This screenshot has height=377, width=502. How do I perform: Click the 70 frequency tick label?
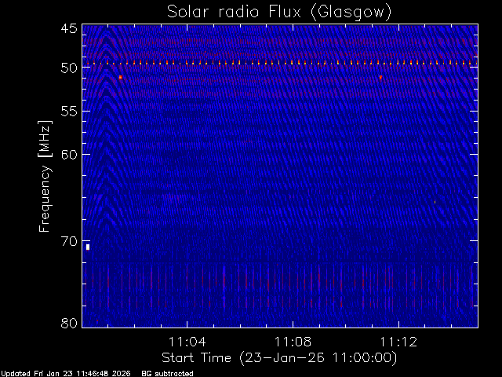[x=69, y=241]
